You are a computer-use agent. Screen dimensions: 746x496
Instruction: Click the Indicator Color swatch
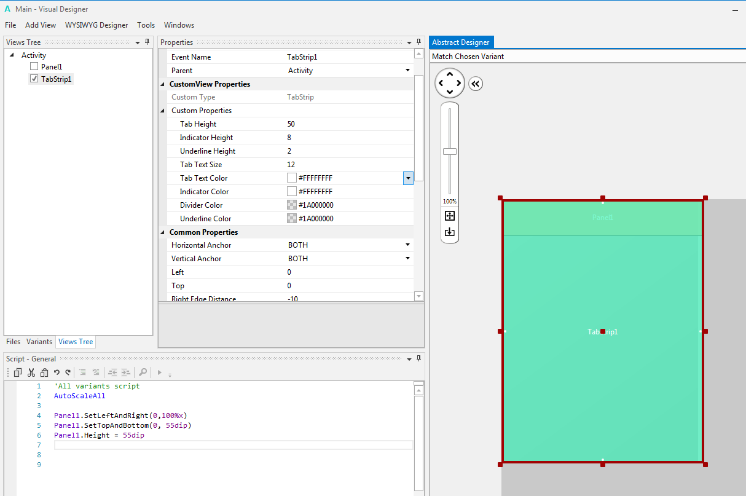click(x=292, y=192)
